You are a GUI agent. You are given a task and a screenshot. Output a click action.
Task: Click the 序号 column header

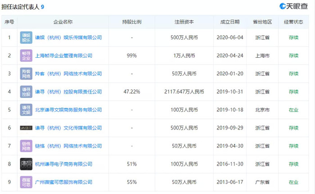click(x=9, y=22)
